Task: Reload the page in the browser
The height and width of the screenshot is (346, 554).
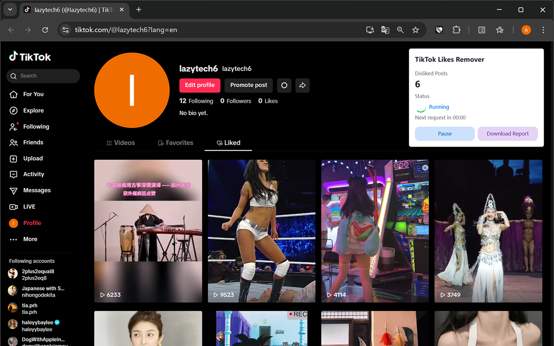Action: click(45, 30)
